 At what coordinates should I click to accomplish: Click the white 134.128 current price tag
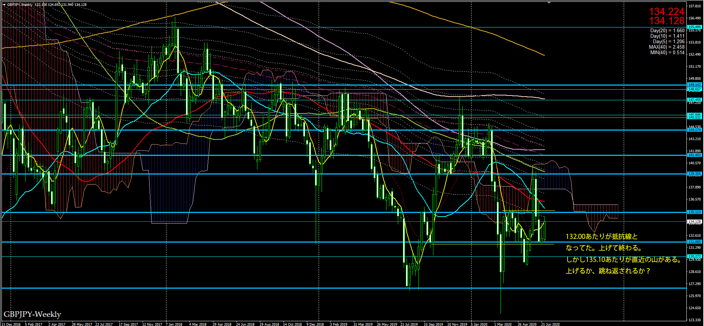tap(694, 222)
